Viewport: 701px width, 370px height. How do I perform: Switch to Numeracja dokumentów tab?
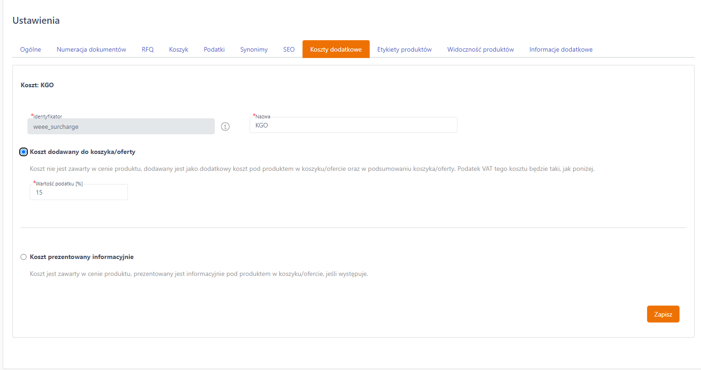91,49
